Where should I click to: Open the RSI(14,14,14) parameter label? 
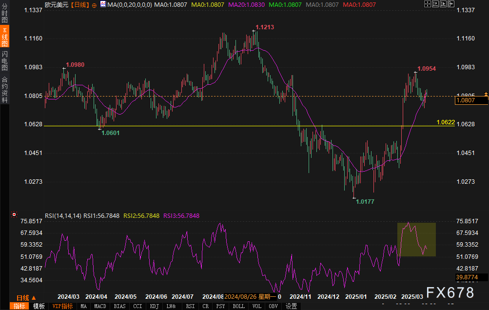[x=63, y=216]
